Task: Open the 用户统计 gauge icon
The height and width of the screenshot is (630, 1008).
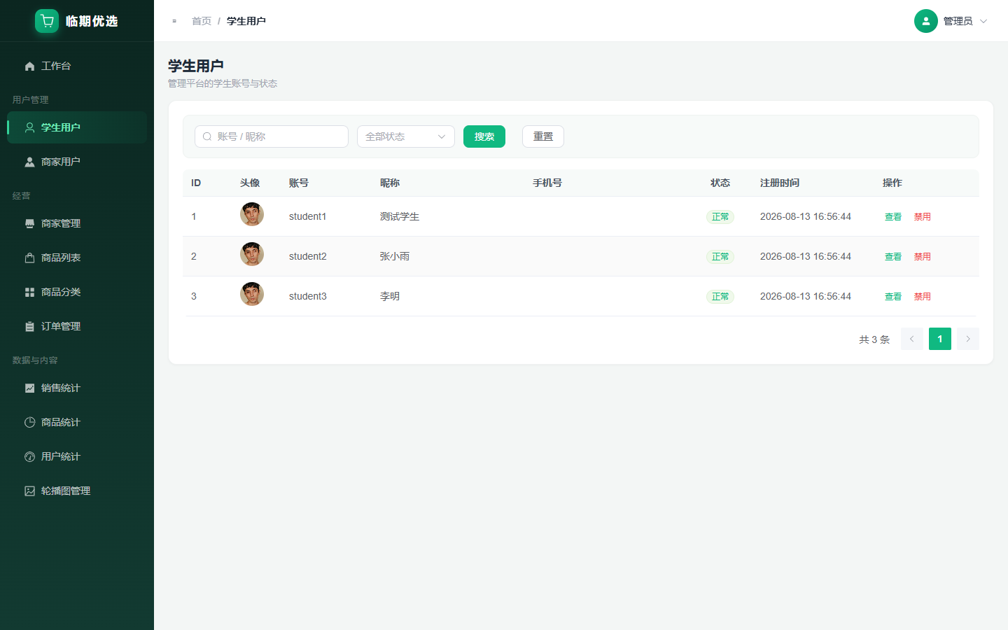Action: click(29, 456)
